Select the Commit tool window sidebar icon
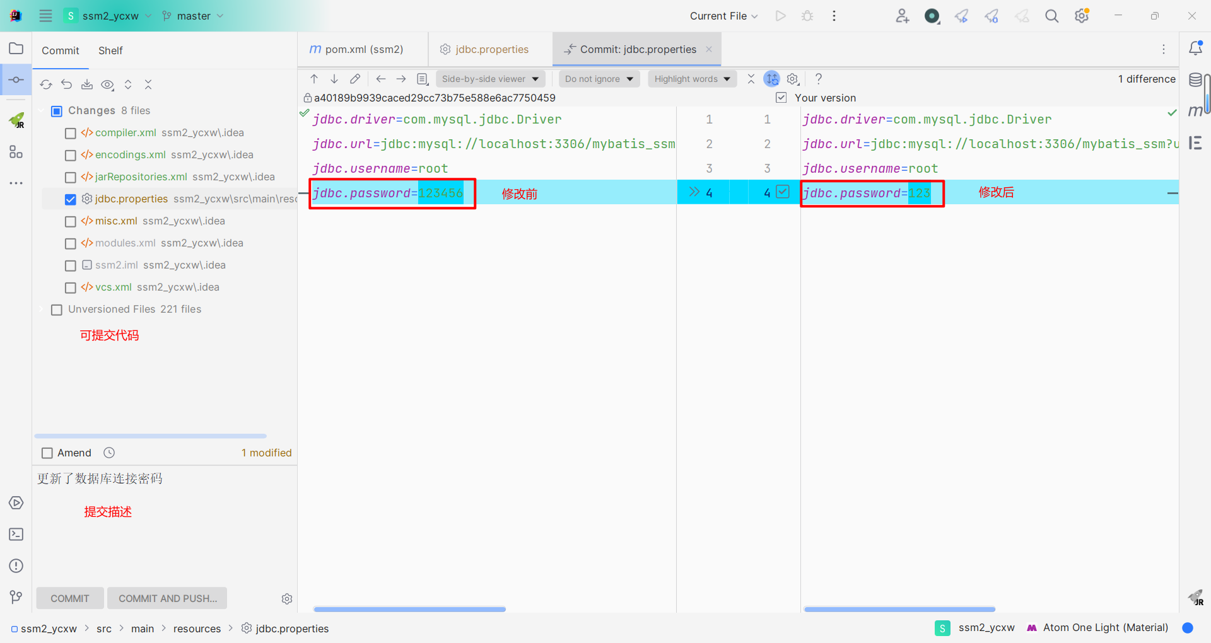 click(16, 80)
